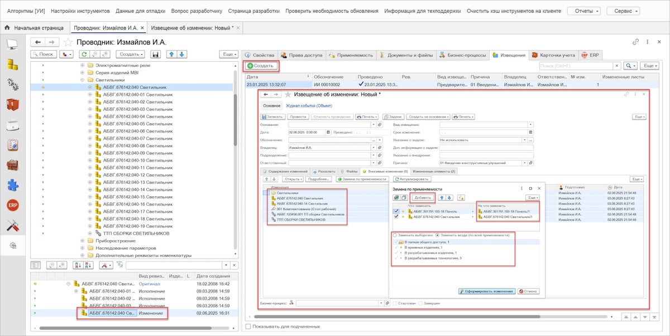Switch to Применяемость tab
Image resolution: width=670 pixels, height=336 pixels.
[351, 55]
